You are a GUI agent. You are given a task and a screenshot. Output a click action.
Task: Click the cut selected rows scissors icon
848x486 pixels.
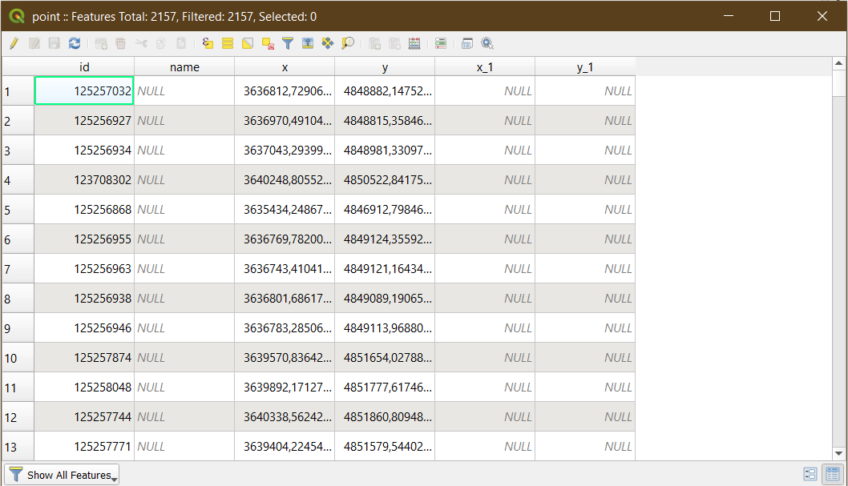[141, 43]
